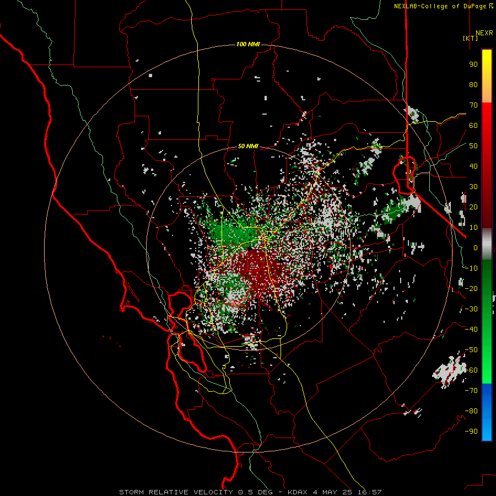The height and width of the screenshot is (496, 496).
Task: Click the NEXR label above the scale
Action: 484,33
